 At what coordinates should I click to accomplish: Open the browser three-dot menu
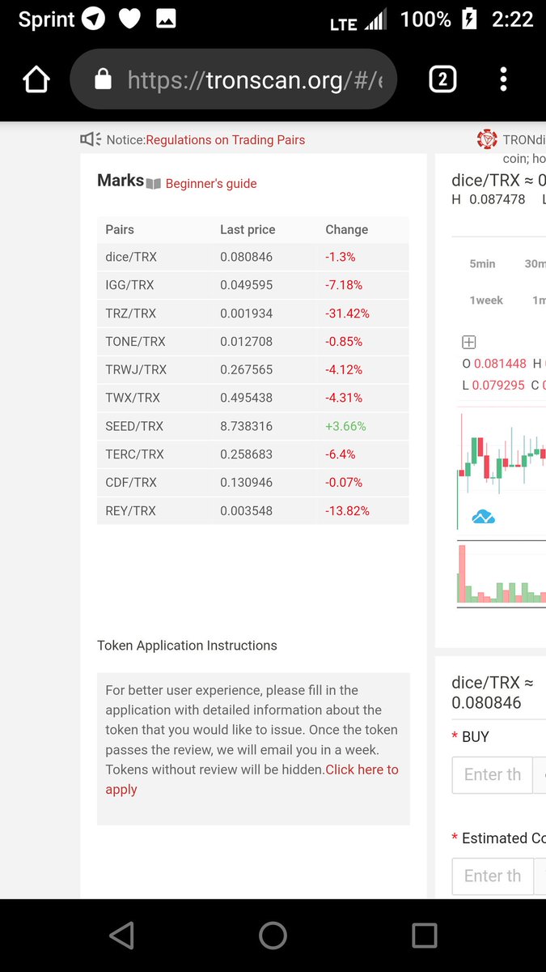pyautogui.click(x=503, y=79)
